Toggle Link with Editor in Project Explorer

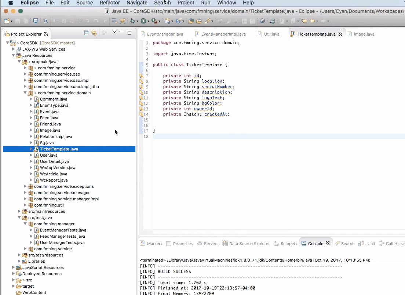(x=94, y=33)
